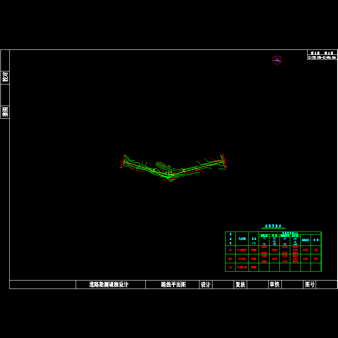Click the curve elements table title
The height and width of the screenshot is (338, 338).
273,226
